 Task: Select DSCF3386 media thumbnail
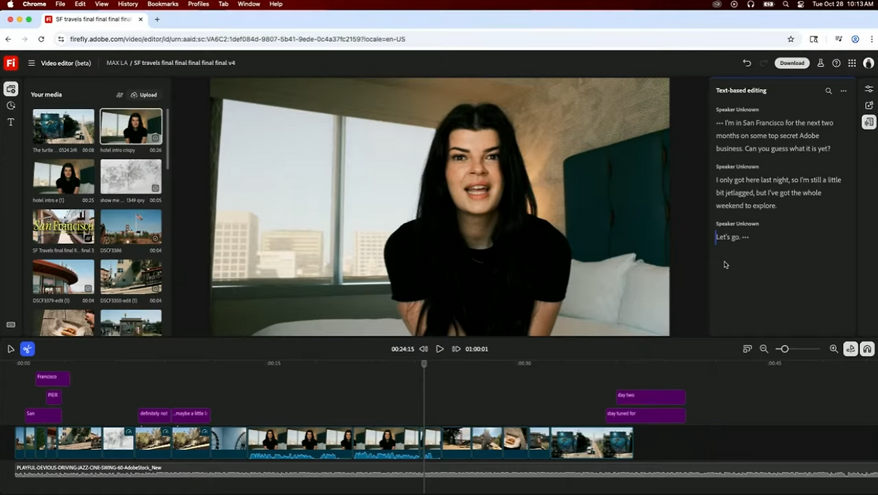[131, 227]
